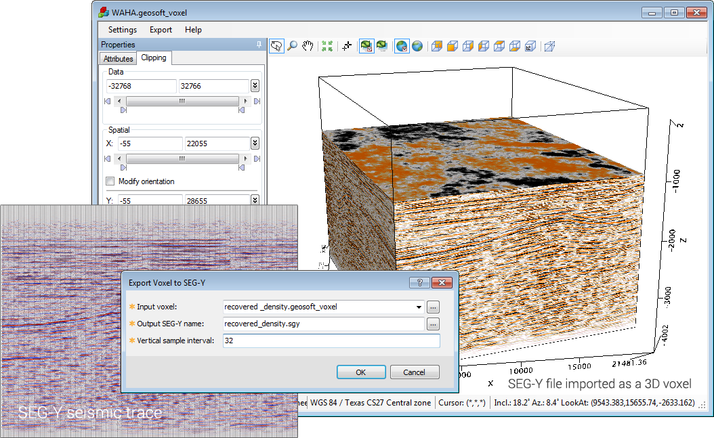Screen dimensions: 714x438
Task: Click the globe icon without checkmark
Action: (x=417, y=46)
